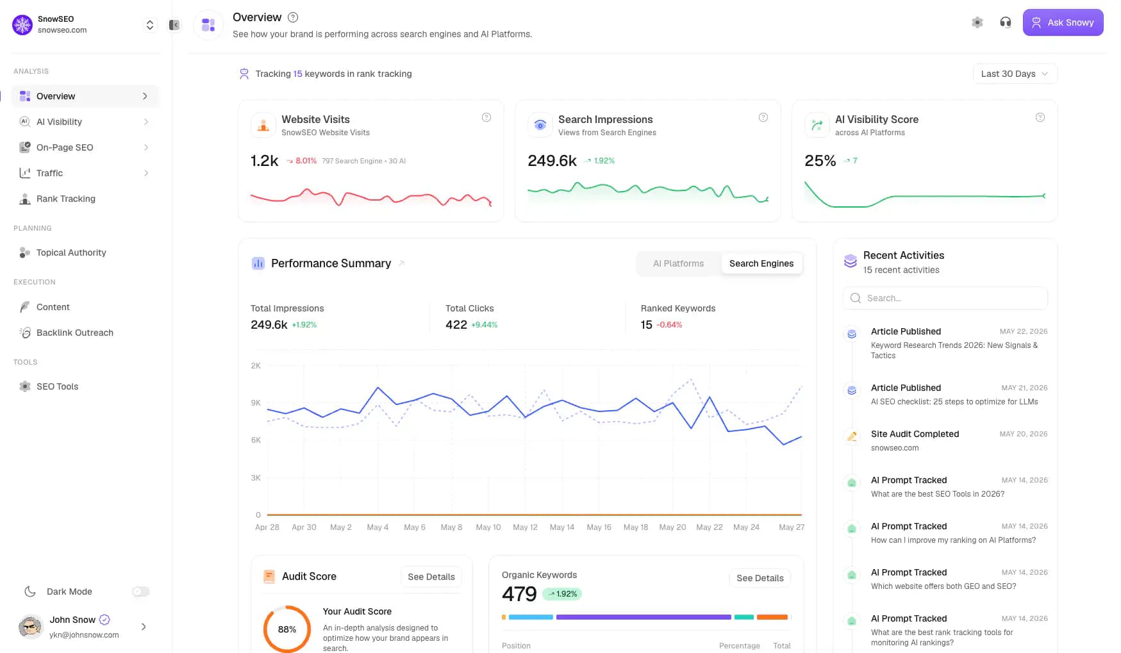The width and height of the screenshot is (1121, 653).
Task: Click the SnowSEO snowflake logo
Action: click(x=22, y=25)
